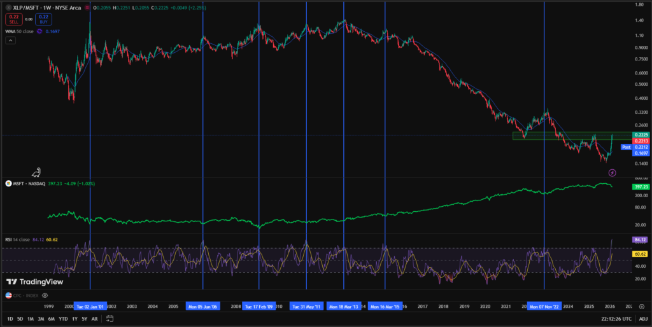
Task: Open time axis settings gear icon
Action: coord(642,306)
